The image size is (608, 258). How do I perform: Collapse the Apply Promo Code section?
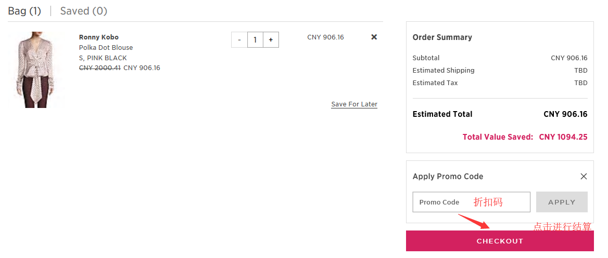pos(584,176)
